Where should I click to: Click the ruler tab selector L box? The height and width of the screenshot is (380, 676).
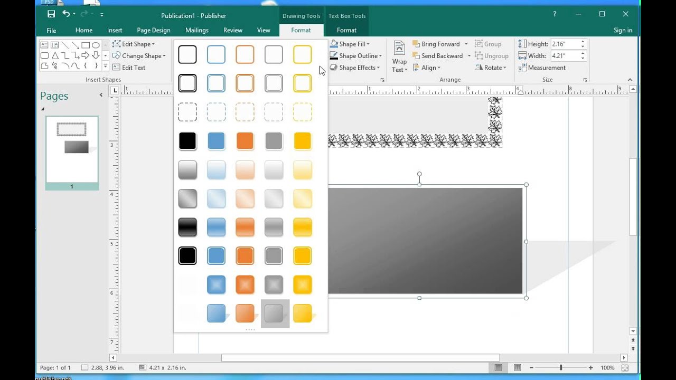coord(115,91)
